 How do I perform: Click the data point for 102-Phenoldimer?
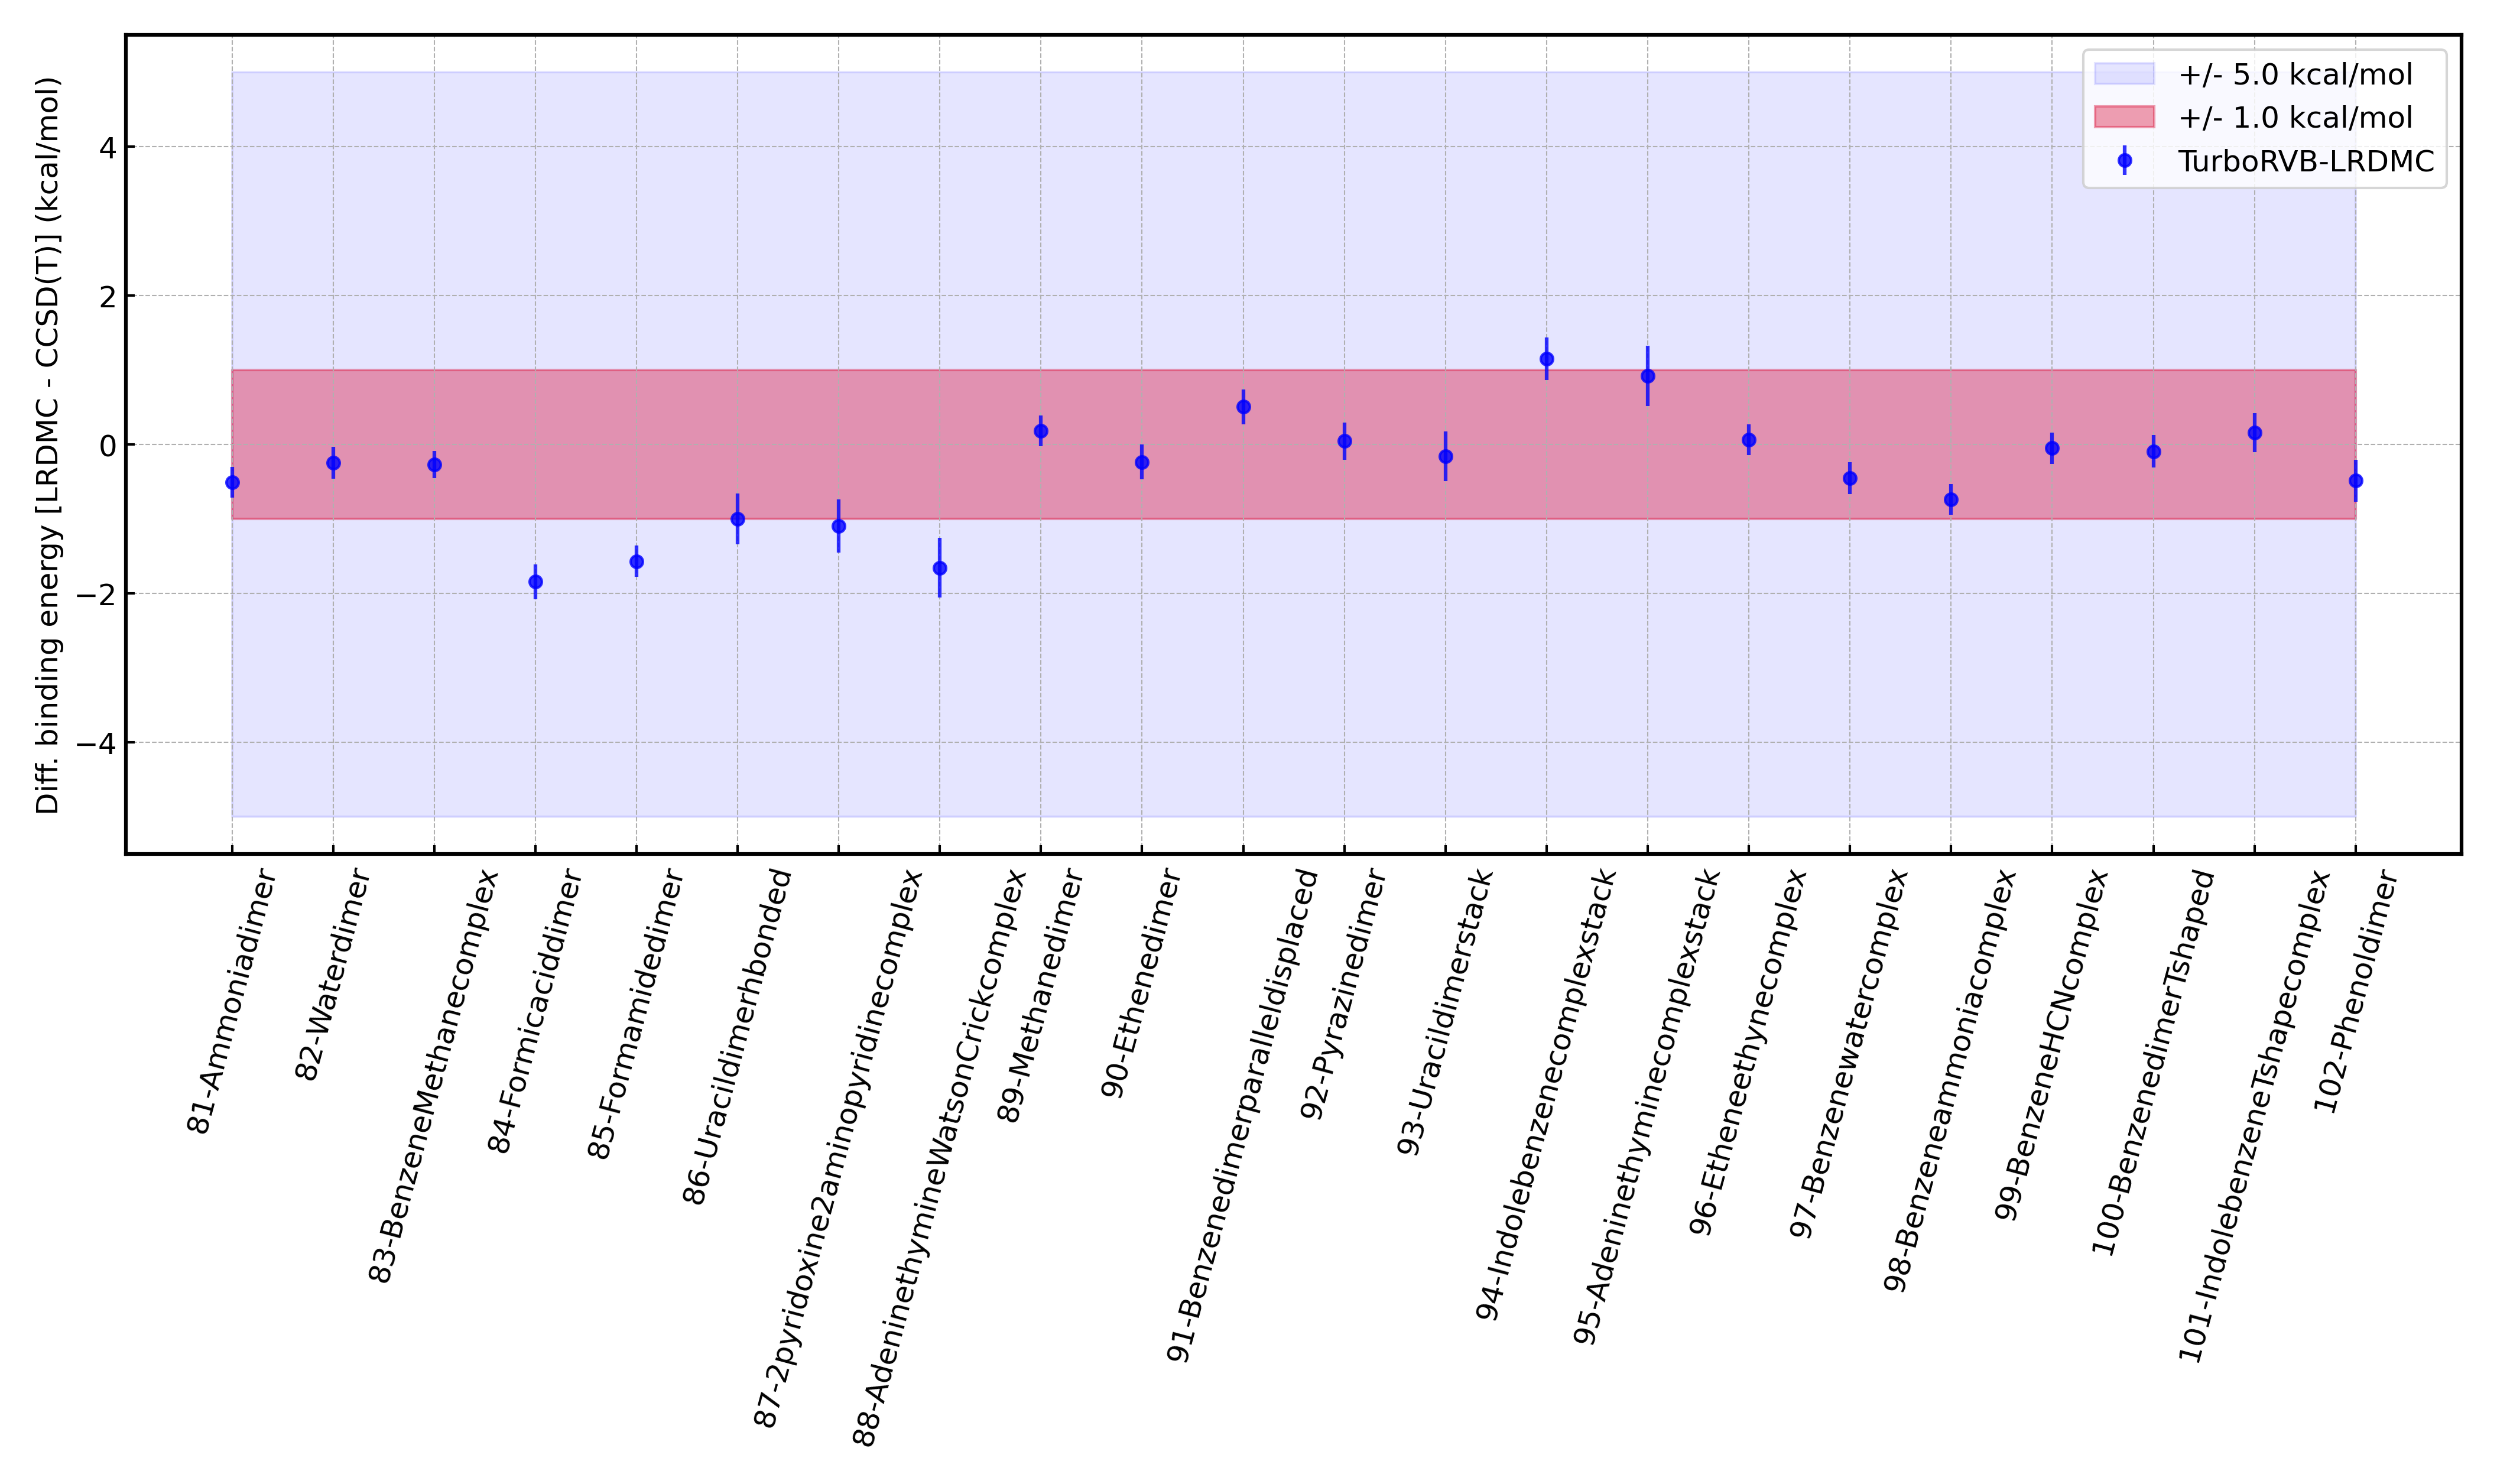2355,481
